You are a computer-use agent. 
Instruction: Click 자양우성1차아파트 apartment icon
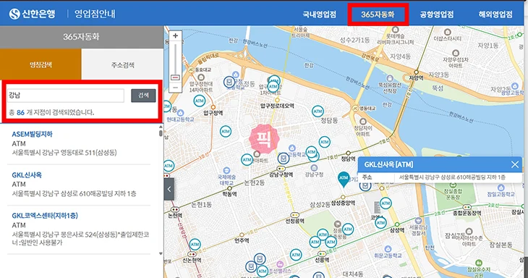coord(456,53)
